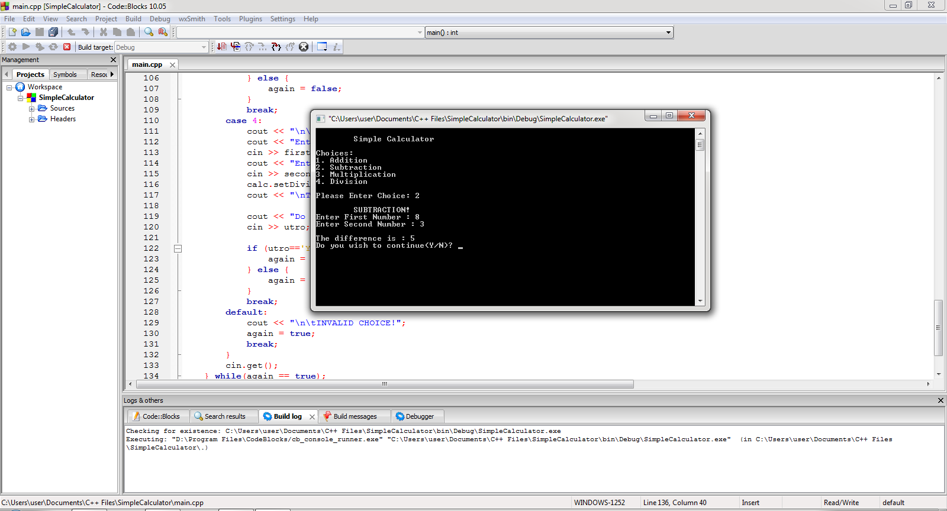
Task: Select the main.cpp editor tab
Action: (147, 64)
